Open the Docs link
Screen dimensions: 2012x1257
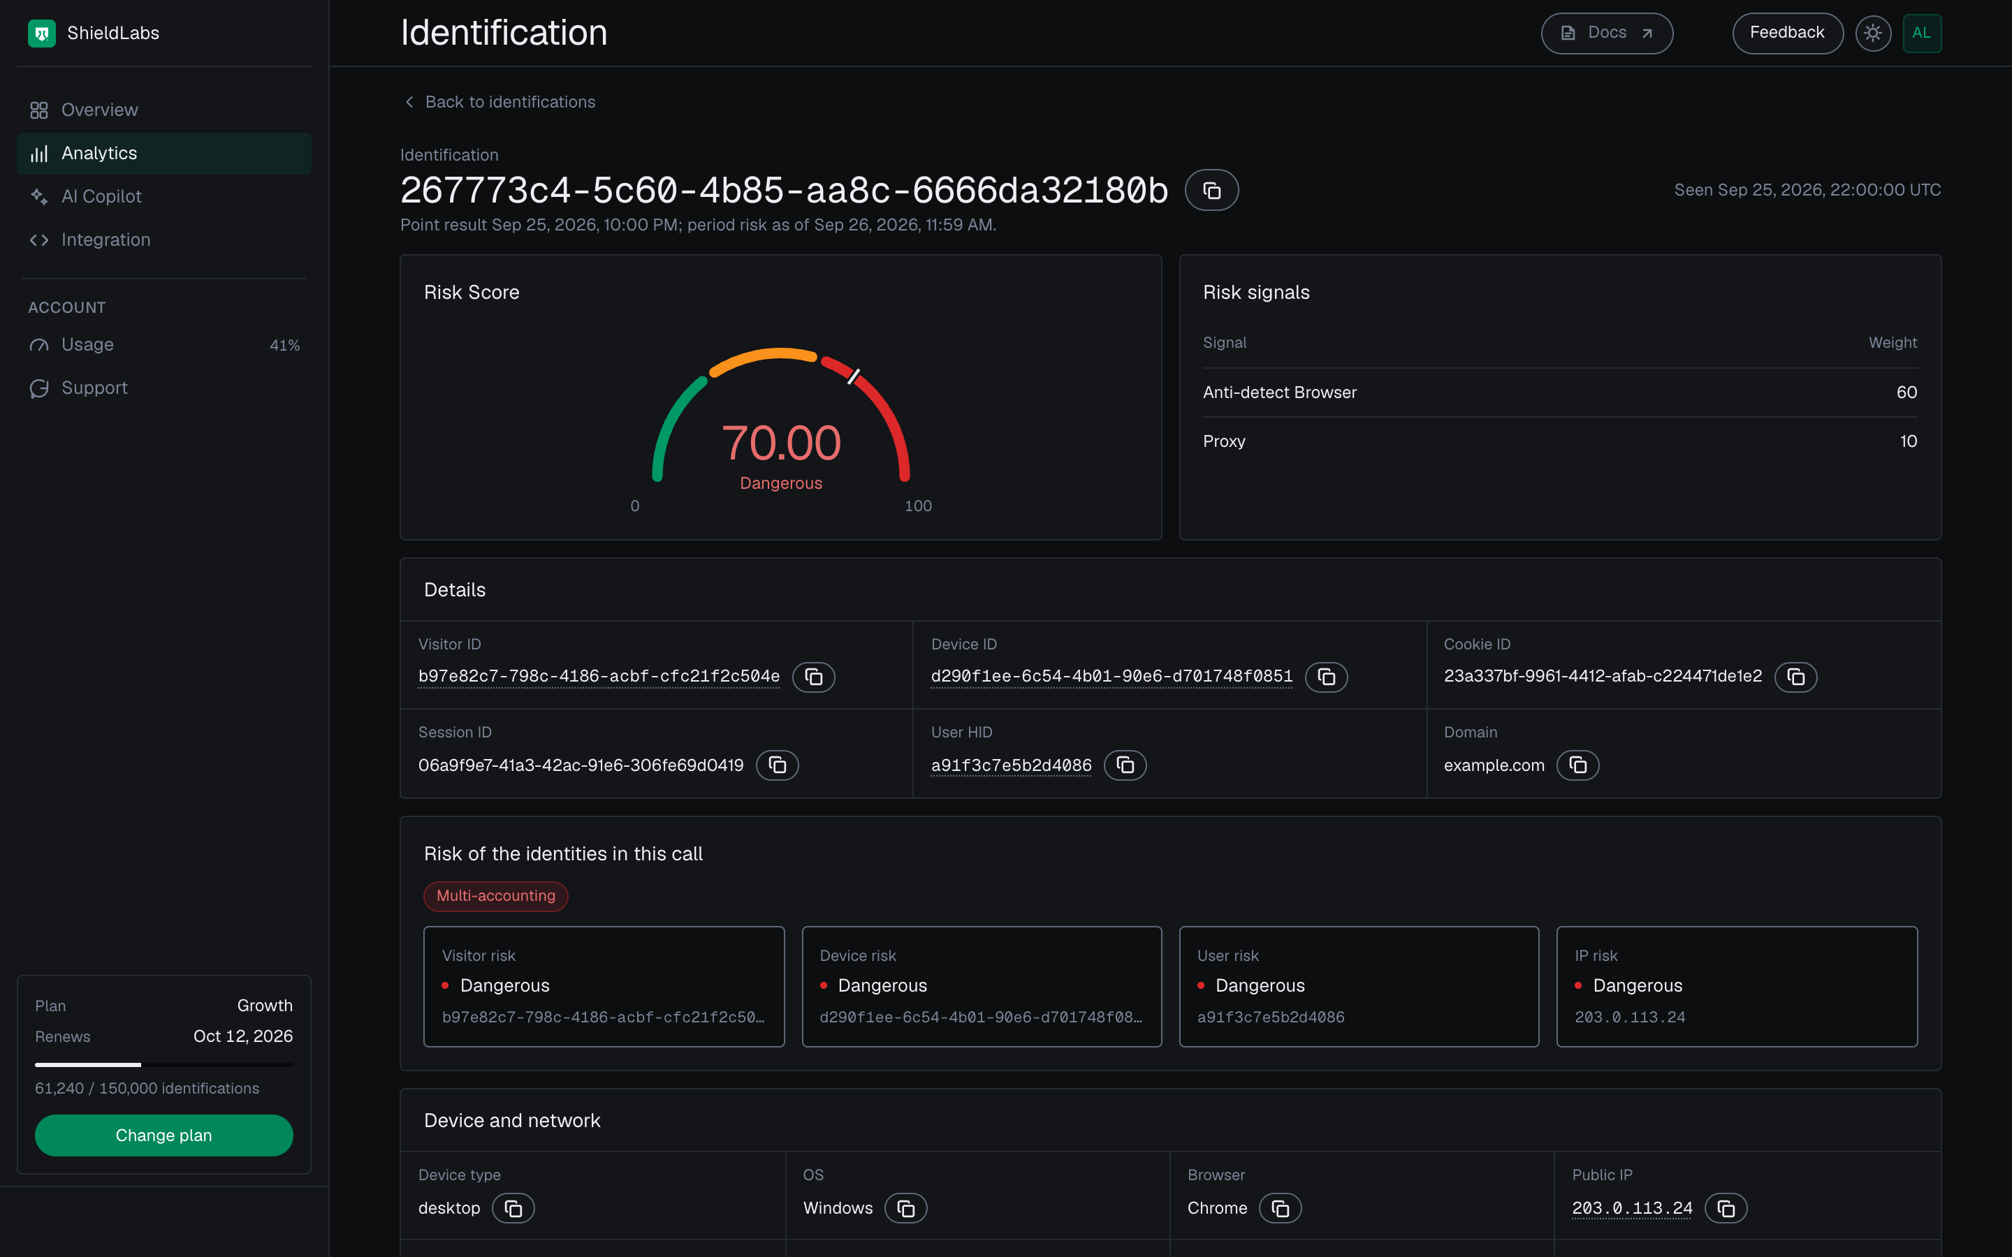click(x=1606, y=34)
